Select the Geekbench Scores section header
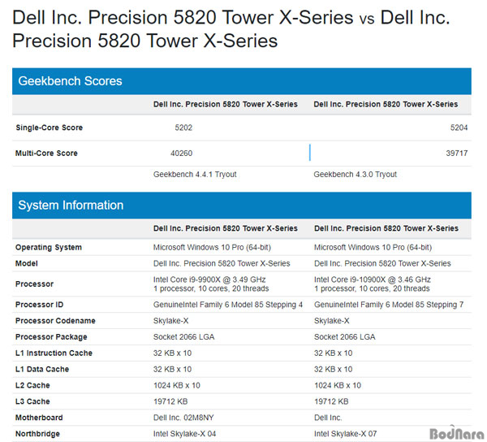Viewport: 487px width, 442px height. [x=242, y=81]
